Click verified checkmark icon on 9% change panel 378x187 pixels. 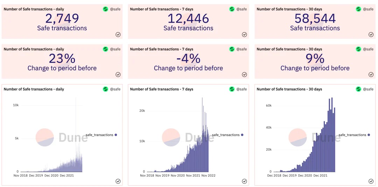click(371, 74)
